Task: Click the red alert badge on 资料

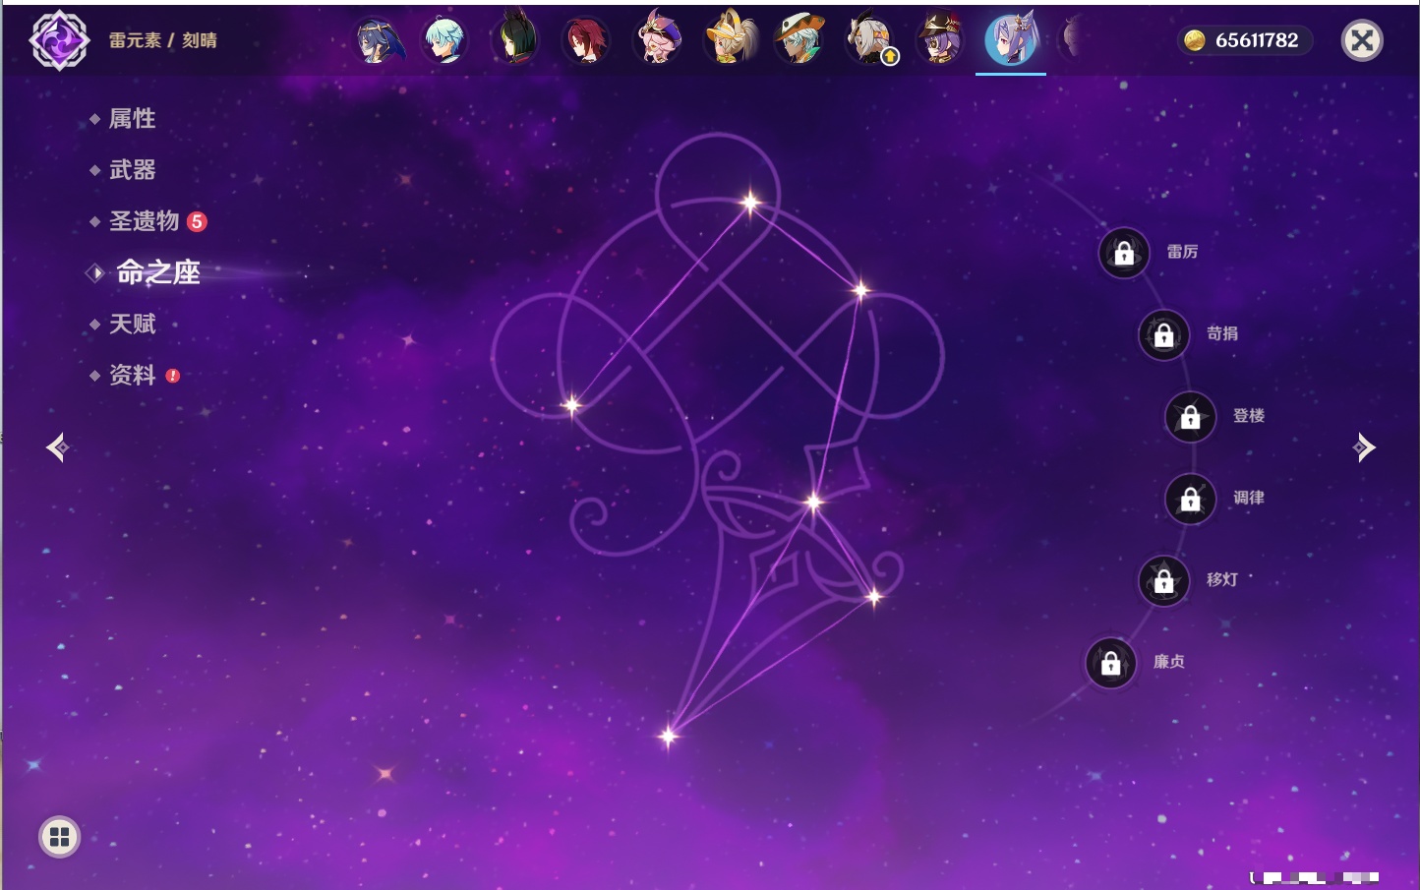Action: [x=173, y=376]
